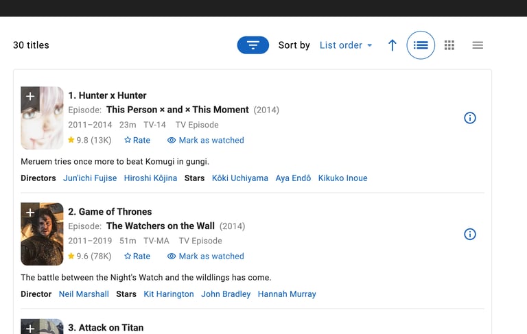527x334 pixels.
Task: Open the filter options button
Action: [x=253, y=45]
